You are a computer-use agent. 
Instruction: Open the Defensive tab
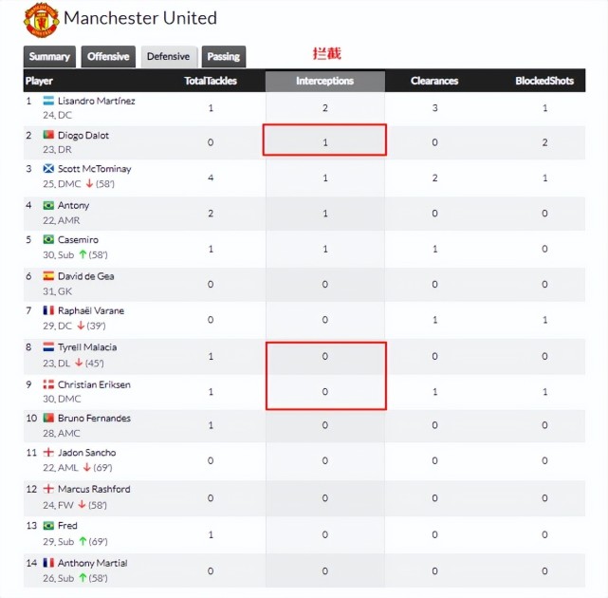[168, 57]
